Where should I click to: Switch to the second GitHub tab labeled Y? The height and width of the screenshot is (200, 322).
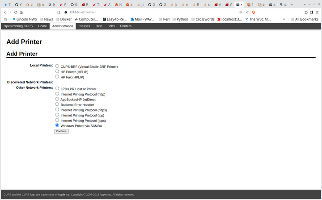coord(18,4)
